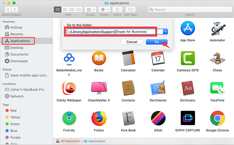Launch Firefox from Applications

pos(99,119)
